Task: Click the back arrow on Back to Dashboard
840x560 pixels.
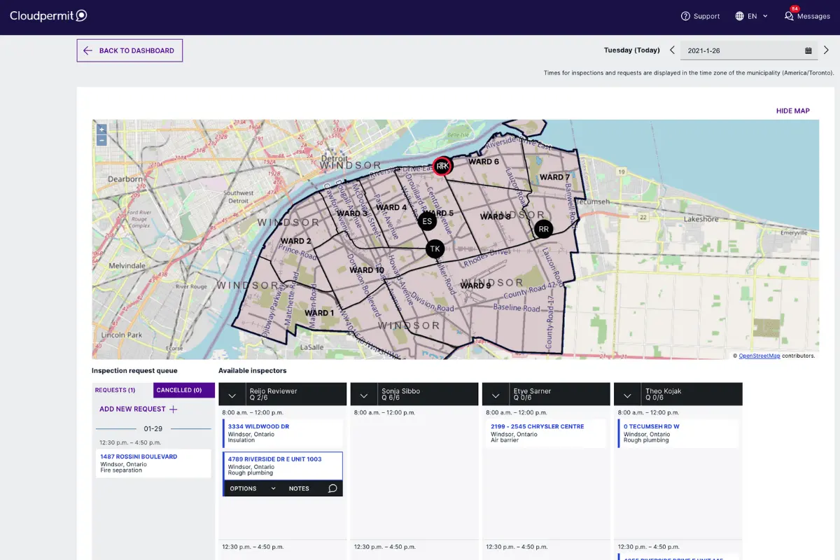Action: point(87,50)
